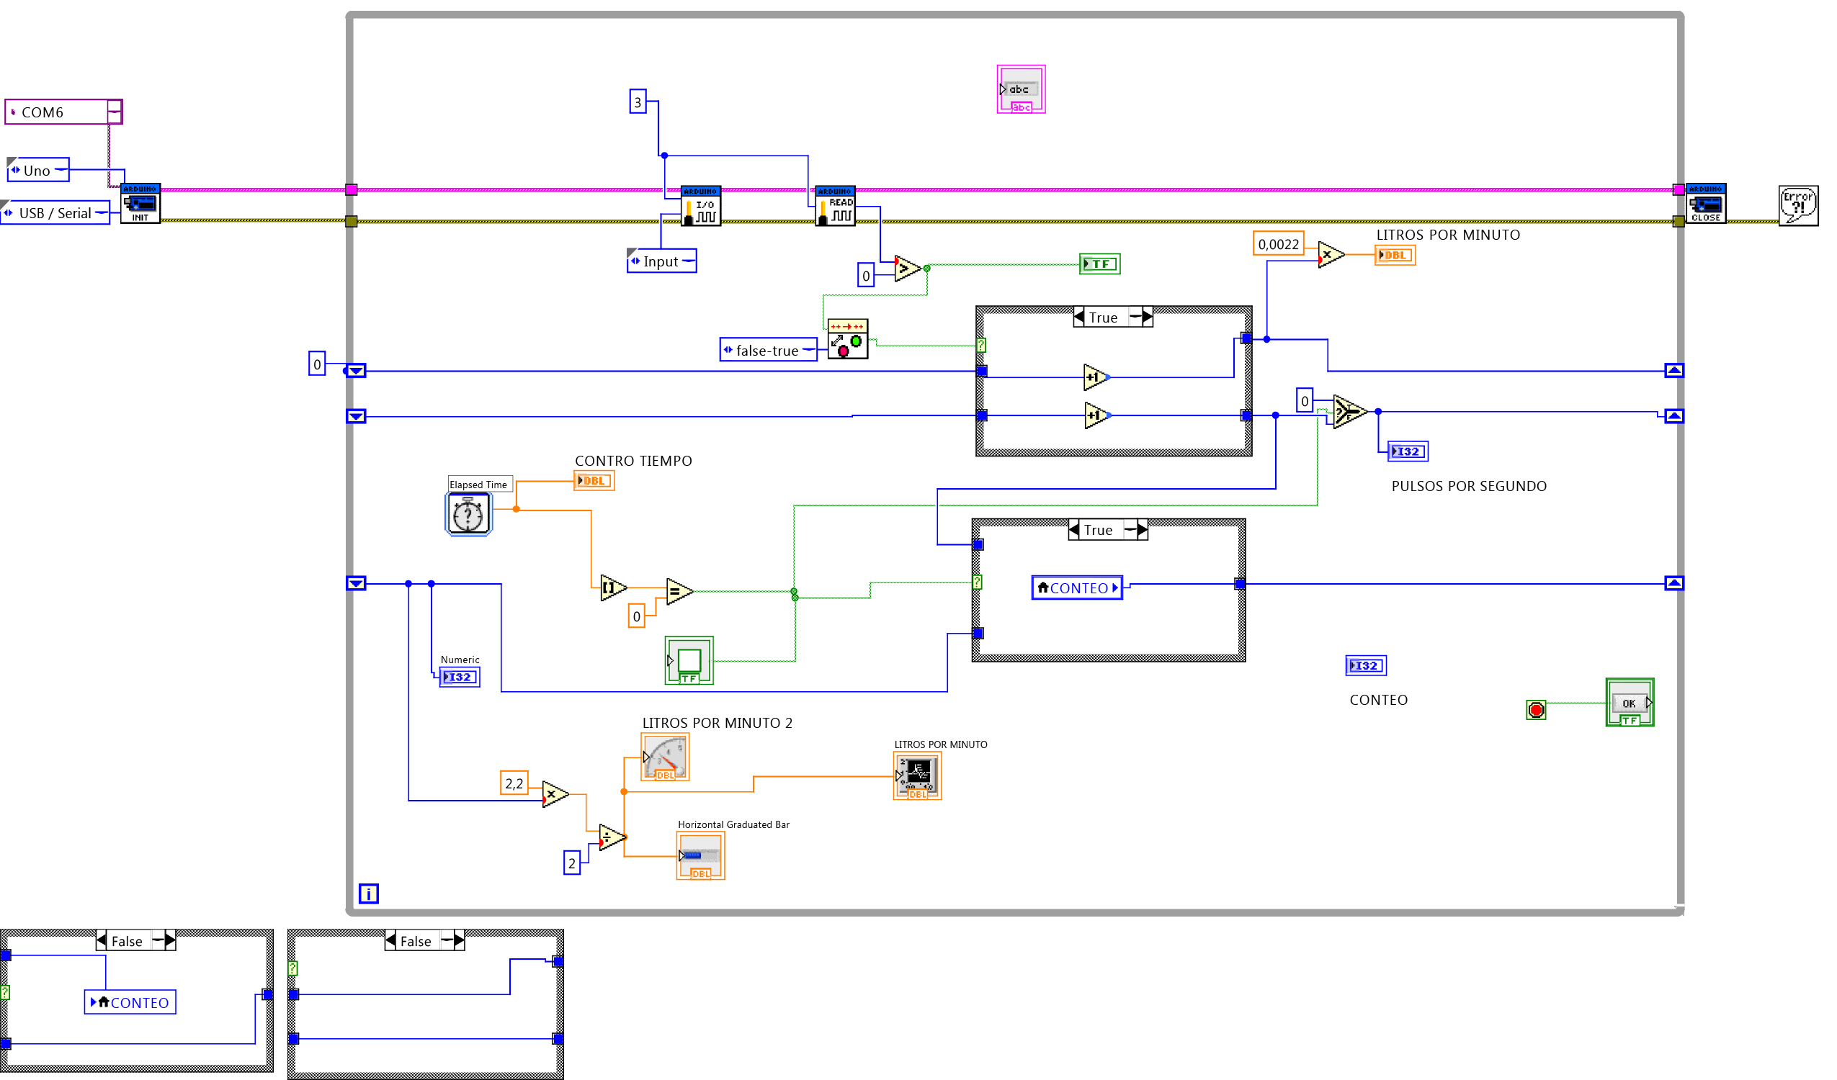Image resolution: width=1837 pixels, height=1080 pixels.
Task: Select the LITROS POR MINUTO waveform chart terminal
Action: (x=918, y=777)
